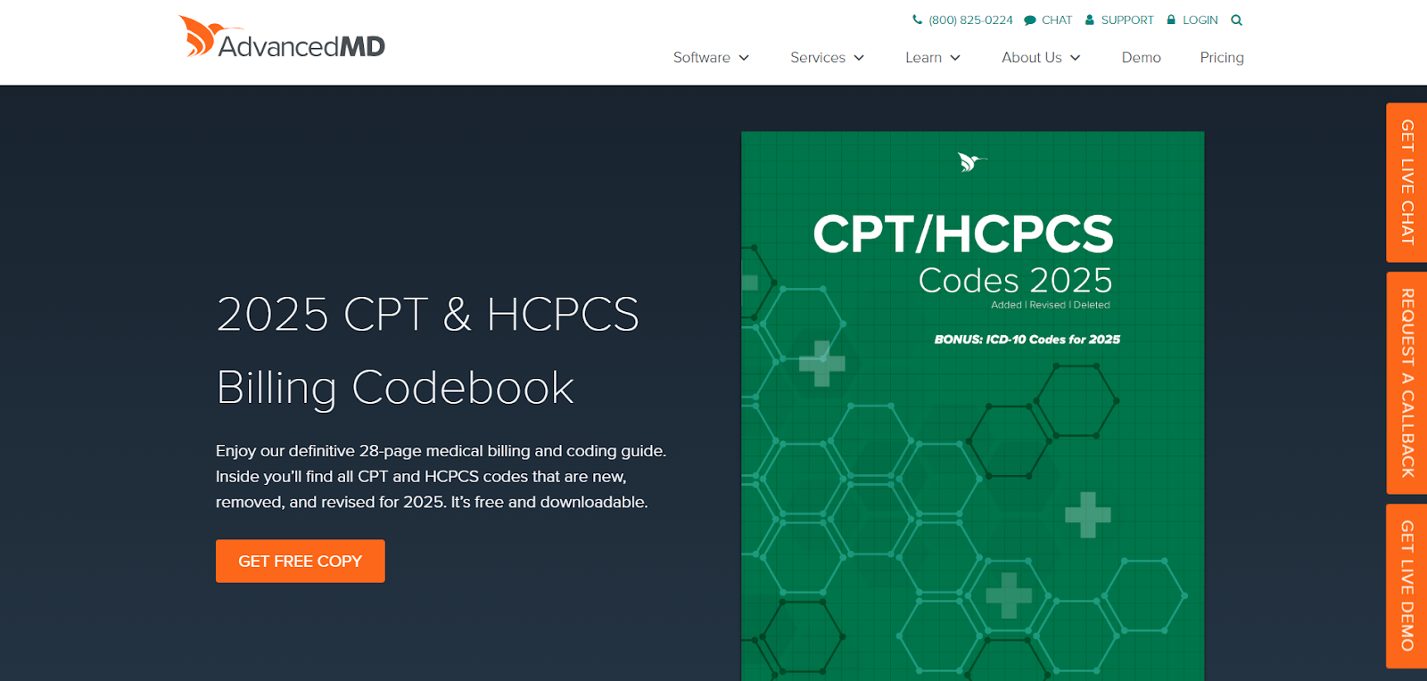This screenshot has height=681, width=1427.
Task: Open the Services menu
Action: tap(818, 57)
